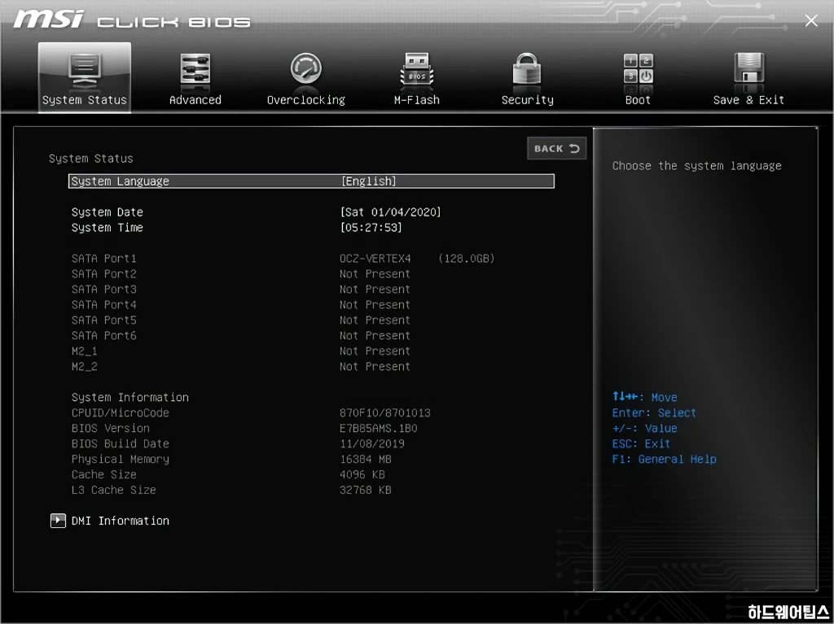Click the DMI Information arrow icon
The image size is (834, 624).
58,521
